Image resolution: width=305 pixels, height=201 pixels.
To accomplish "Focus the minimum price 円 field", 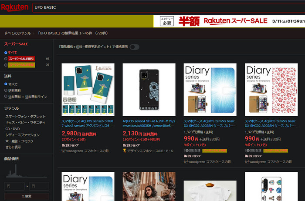I will click(x=14, y=186).
